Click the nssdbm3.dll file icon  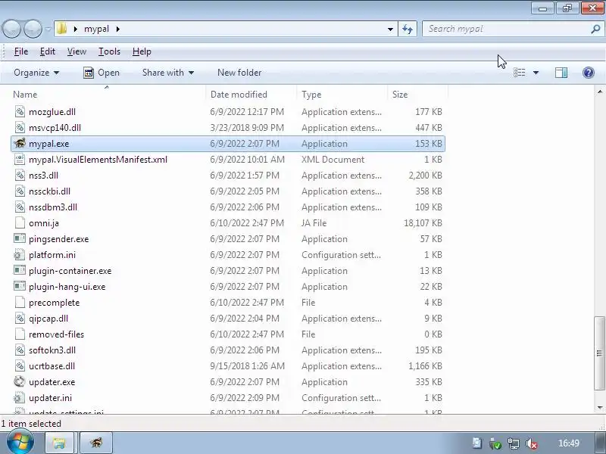pyautogui.click(x=20, y=207)
